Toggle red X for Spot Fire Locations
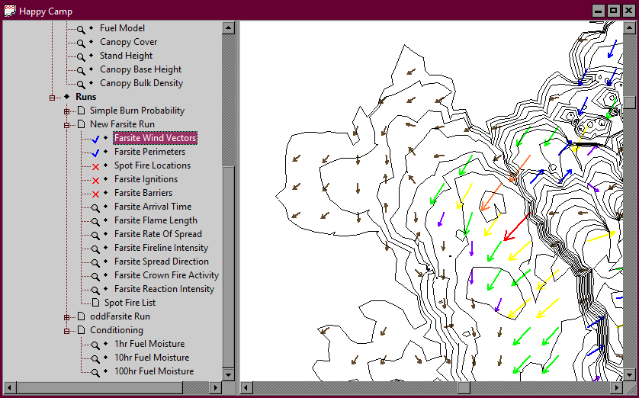 coord(95,167)
